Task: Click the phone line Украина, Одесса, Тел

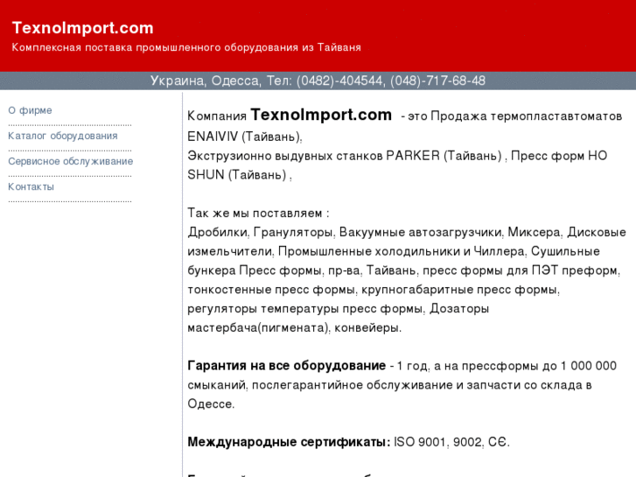Action: point(318,81)
